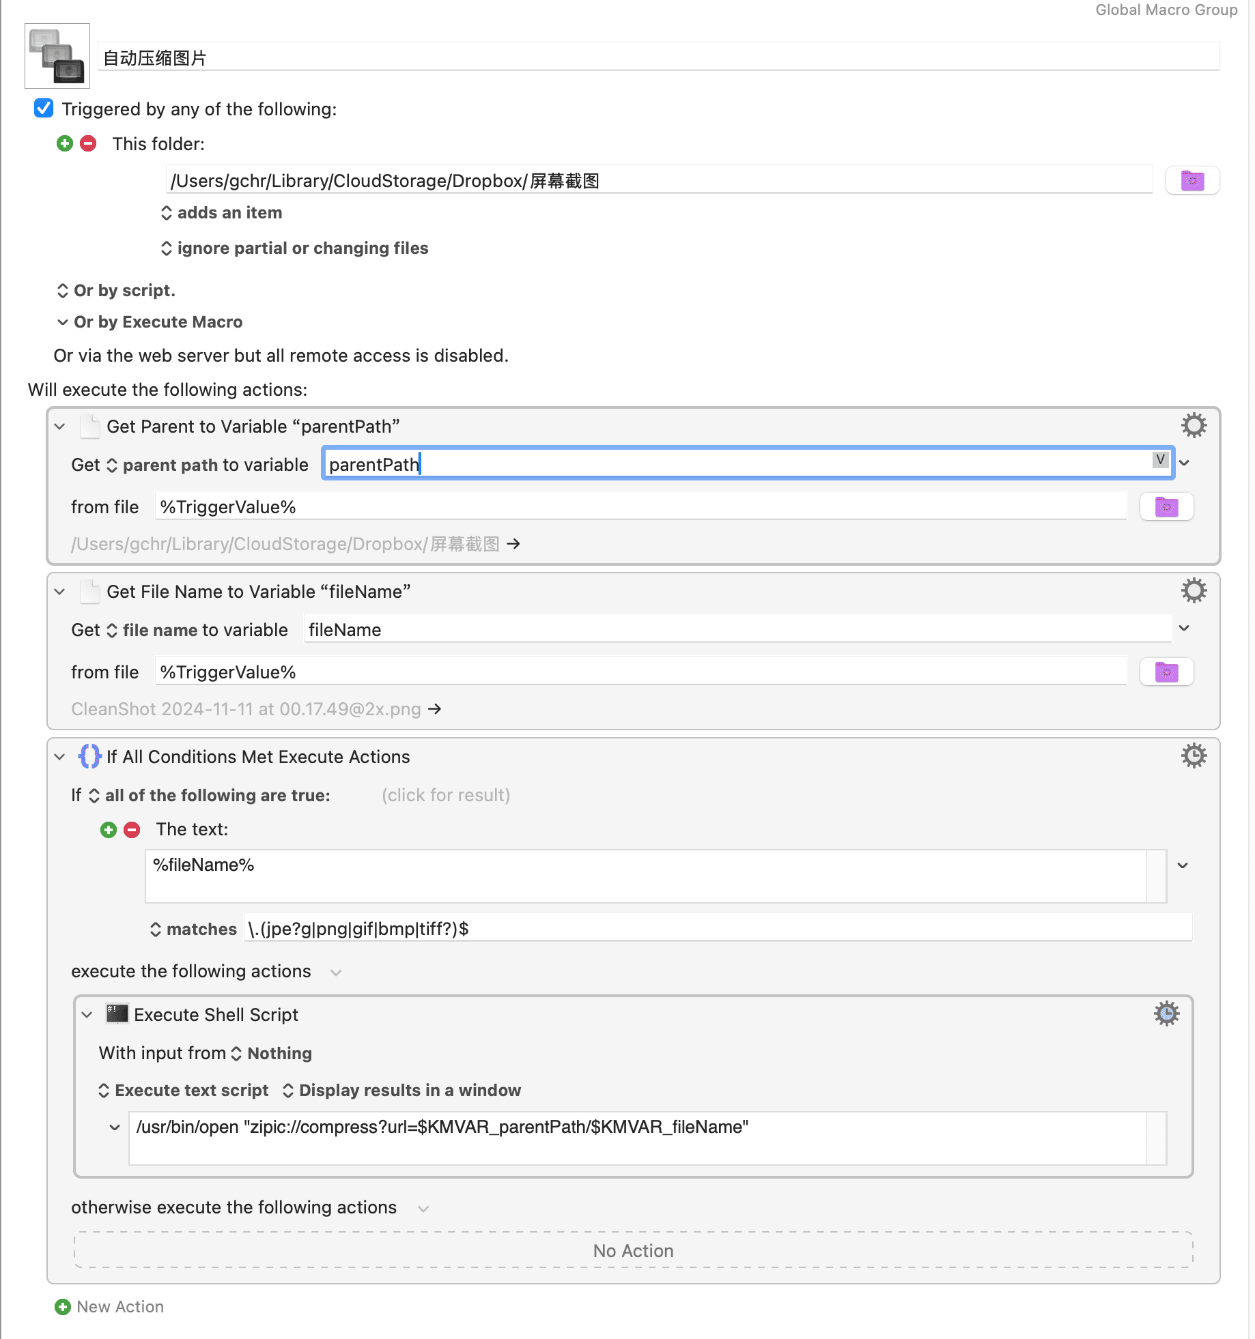
Task: Add a condition with the green plus
Action: [x=109, y=830]
